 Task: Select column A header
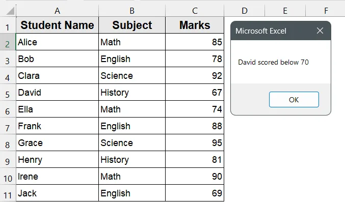point(57,11)
